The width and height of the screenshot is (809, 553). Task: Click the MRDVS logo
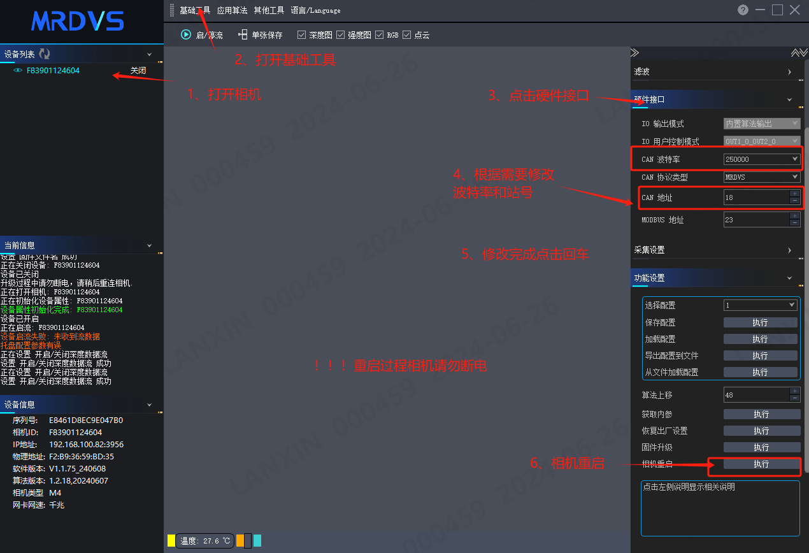[77, 21]
